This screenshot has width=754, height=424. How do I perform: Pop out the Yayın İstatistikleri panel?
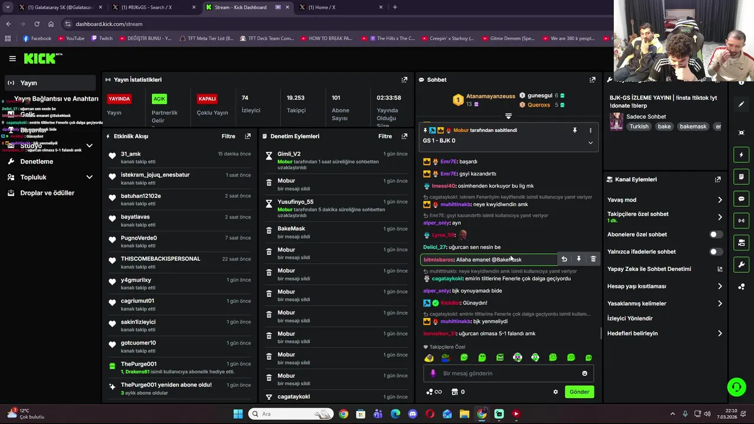tap(404, 79)
